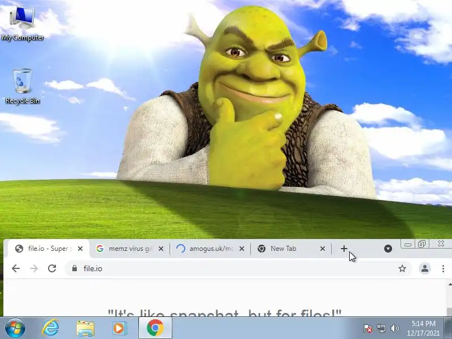Select the Chrome taskbar button
This screenshot has height=339, width=452.
point(155,328)
